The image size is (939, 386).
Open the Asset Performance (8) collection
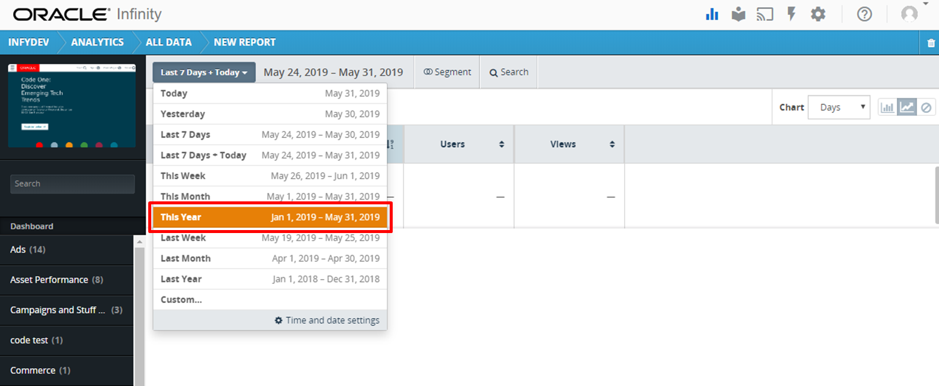coord(66,280)
